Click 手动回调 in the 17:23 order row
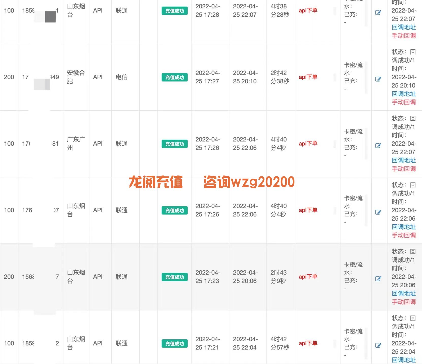 pos(404,302)
